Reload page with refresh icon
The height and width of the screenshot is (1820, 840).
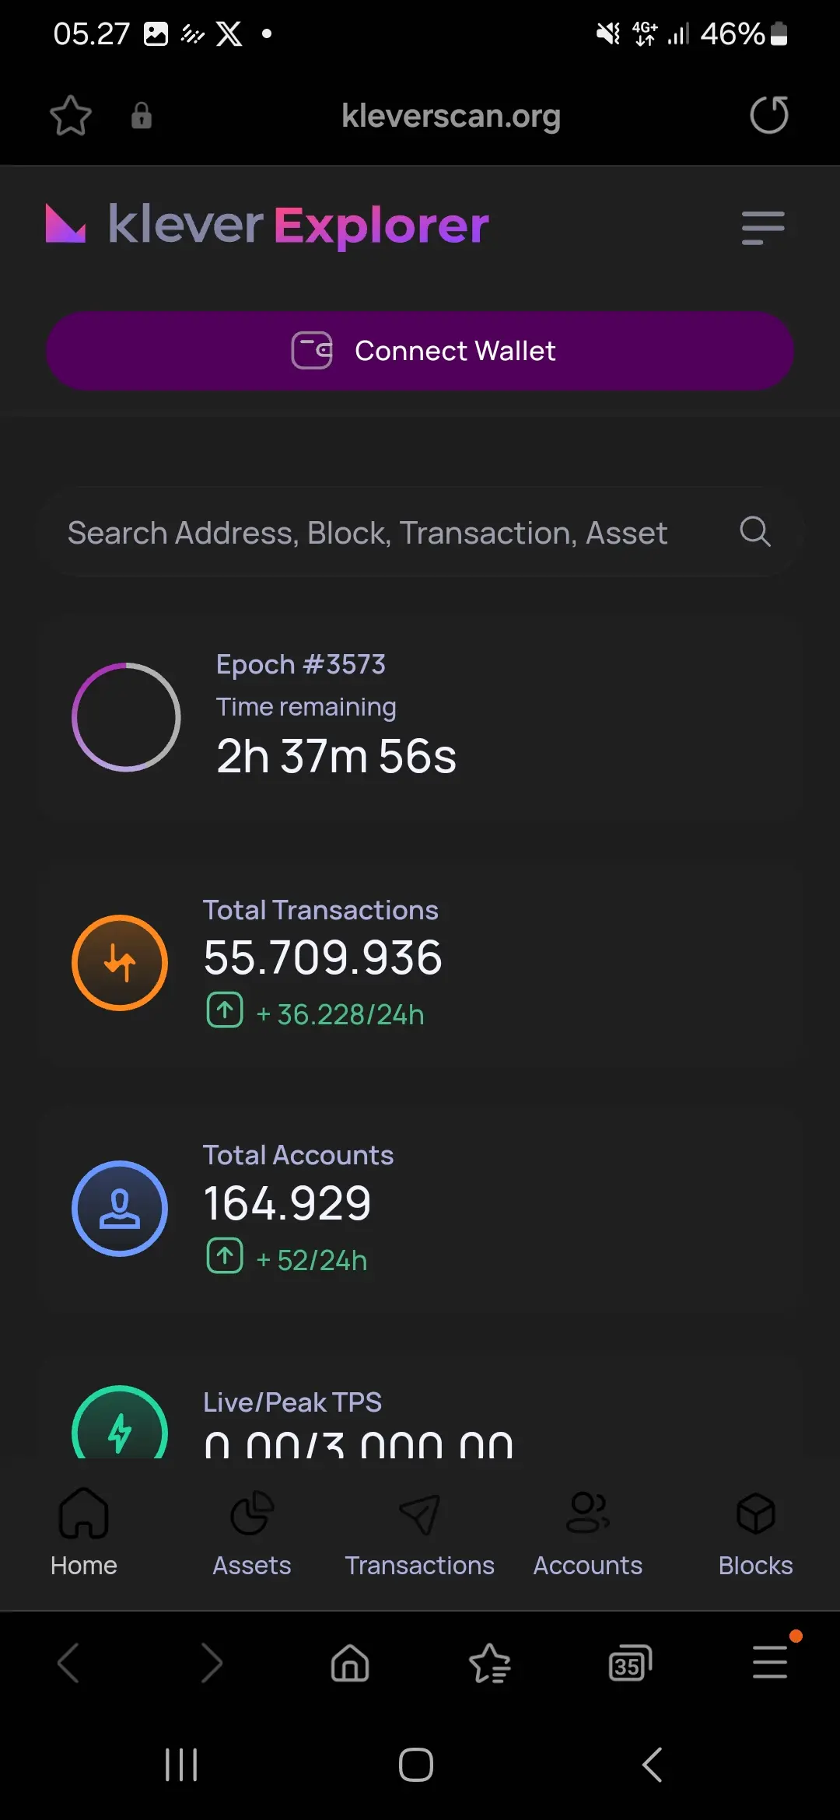pos(769,115)
